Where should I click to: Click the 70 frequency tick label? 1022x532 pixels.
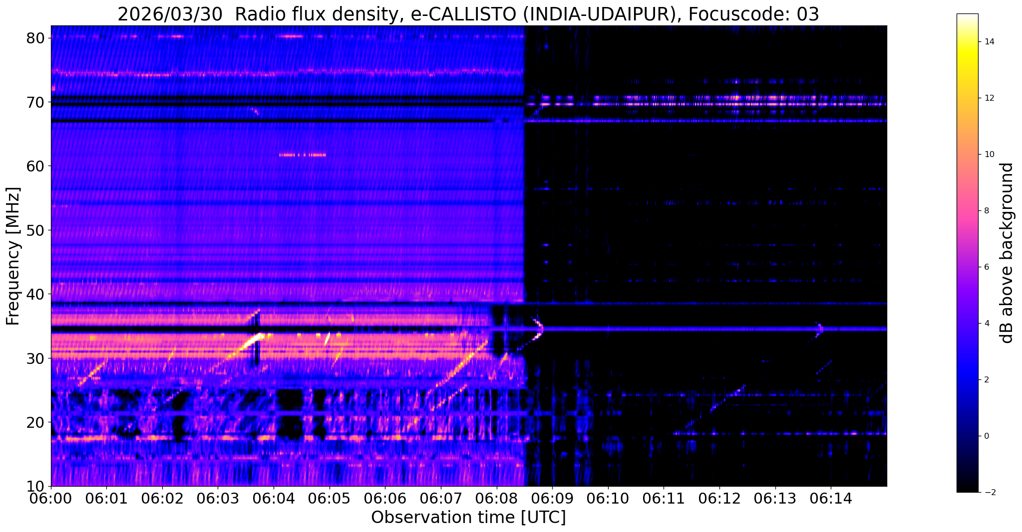click(36, 102)
